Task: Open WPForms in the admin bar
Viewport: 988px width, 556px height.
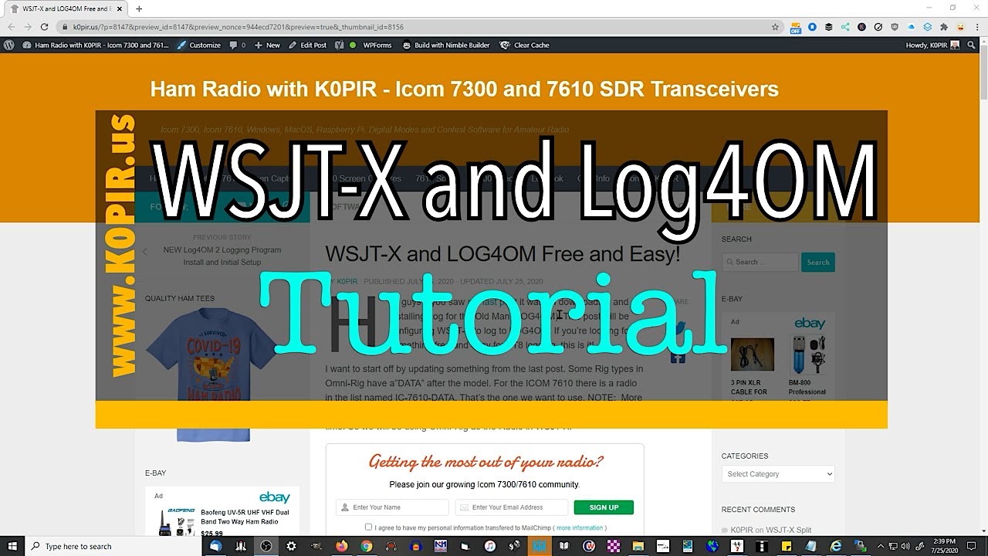Action: coord(378,46)
